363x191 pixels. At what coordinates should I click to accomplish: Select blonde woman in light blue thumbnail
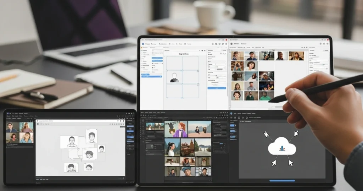click(x=26, y=137)
